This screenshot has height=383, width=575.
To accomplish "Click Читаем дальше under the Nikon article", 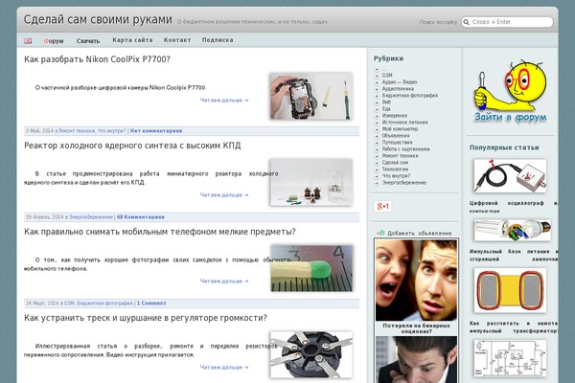I will point(224,100).
